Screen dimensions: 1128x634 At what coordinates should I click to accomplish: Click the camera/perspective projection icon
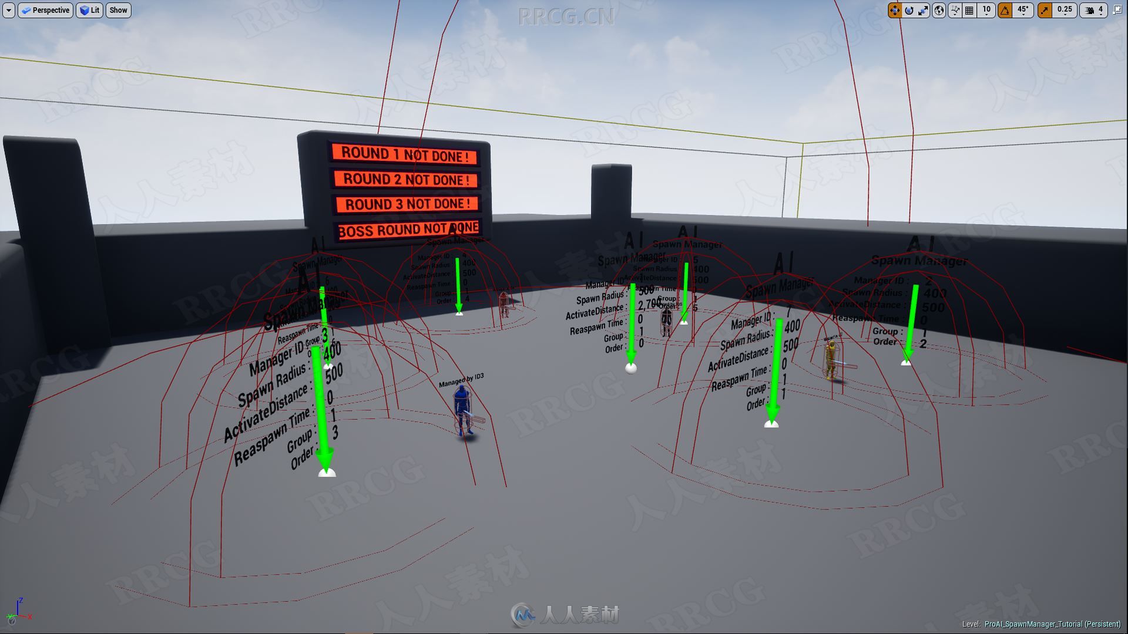point(27,10)
